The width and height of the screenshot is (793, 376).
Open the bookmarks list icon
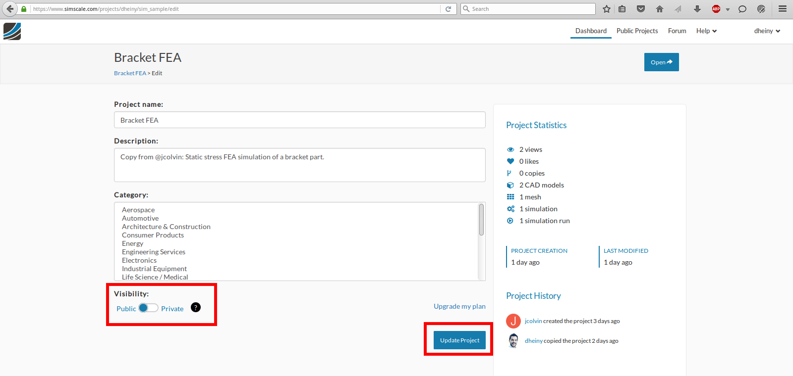pos(622,9)
